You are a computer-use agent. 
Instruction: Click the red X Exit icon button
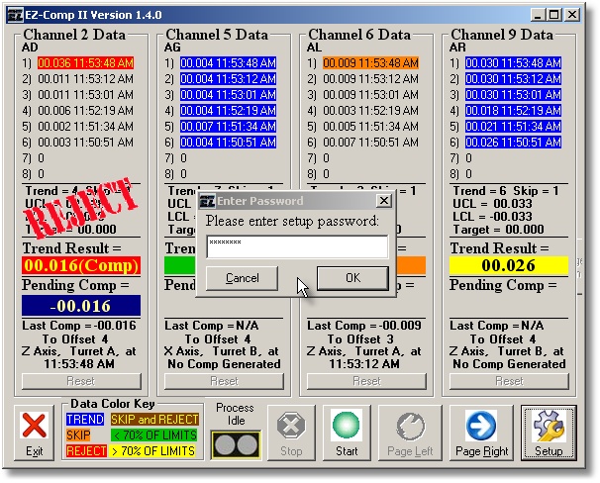34,433
